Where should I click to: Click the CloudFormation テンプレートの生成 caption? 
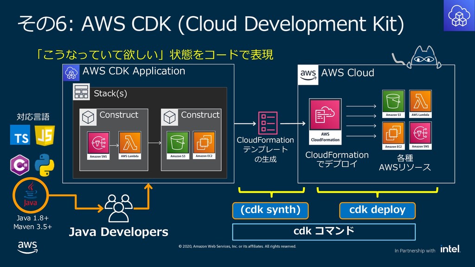tap(265, 150)
